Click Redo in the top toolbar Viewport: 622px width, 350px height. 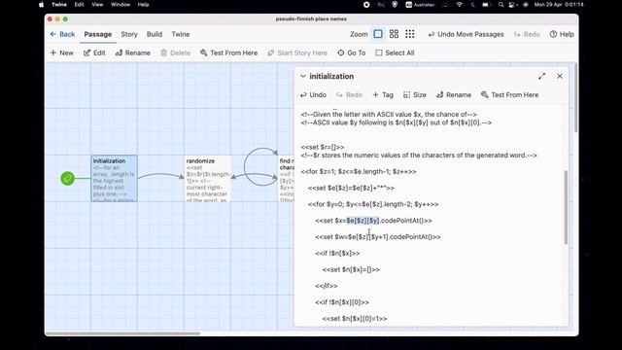527,34
